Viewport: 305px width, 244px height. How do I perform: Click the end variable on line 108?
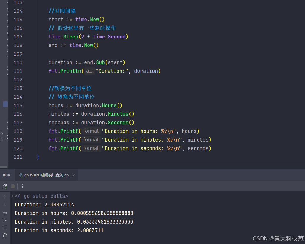pyautogui.click(x=53, y=45)
